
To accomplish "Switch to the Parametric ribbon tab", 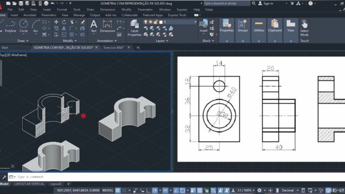I will (x=49, y=15).
